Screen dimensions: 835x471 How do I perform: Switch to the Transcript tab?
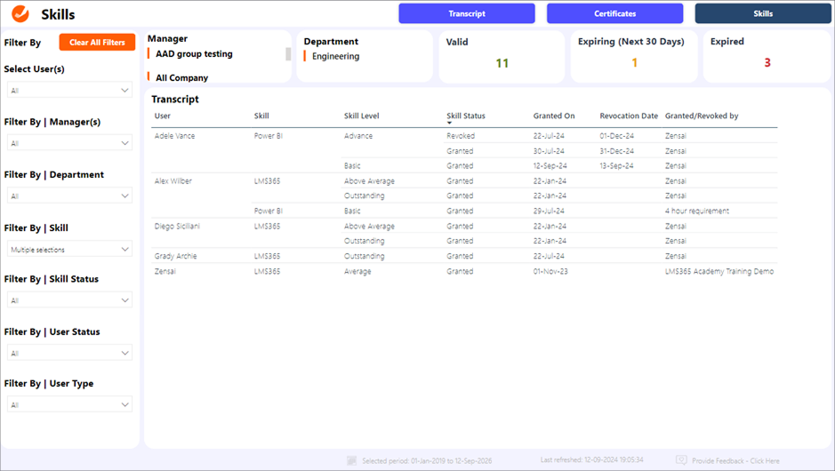(467, 13)
